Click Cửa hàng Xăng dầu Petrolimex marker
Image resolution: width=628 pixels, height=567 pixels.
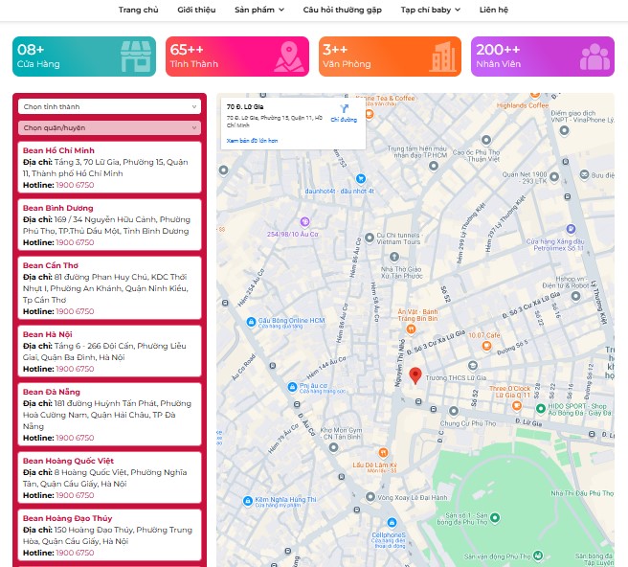(571, 229)
